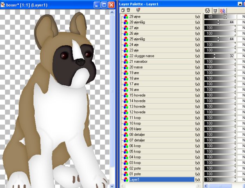
Task: Switch to the Appearance tab in palette
Action: tap(207, 10)
